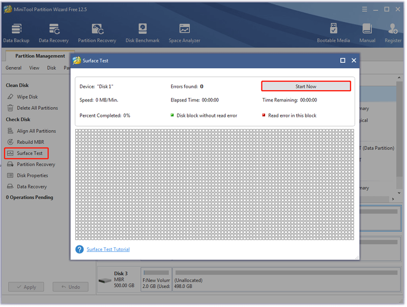Click the Delete All Partitions trash icon
This screenshot has height=307, width=407.
pyautogui.click(x=10, y=108)
